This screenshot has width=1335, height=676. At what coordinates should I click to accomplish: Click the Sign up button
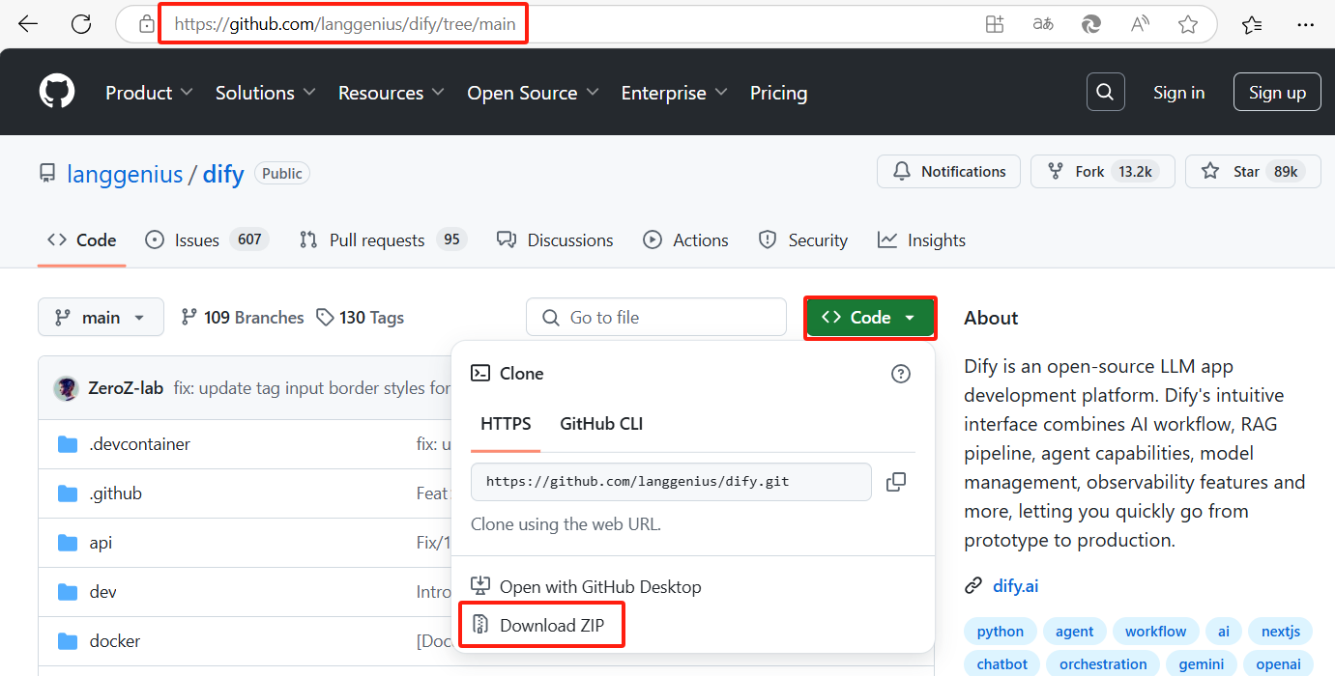pos(1277,93)
